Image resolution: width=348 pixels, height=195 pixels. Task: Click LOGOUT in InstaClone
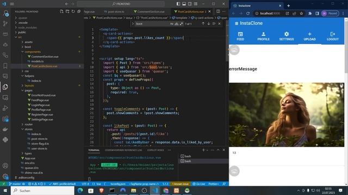(333, 36)
